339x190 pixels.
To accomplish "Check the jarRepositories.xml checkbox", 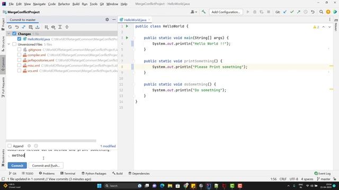I will click(x=19, y=60).
